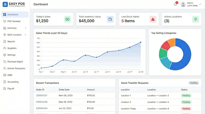Screen dimensions: 205x114
Task: Go to Reports in the sidebar
Action: coord(15,41)
